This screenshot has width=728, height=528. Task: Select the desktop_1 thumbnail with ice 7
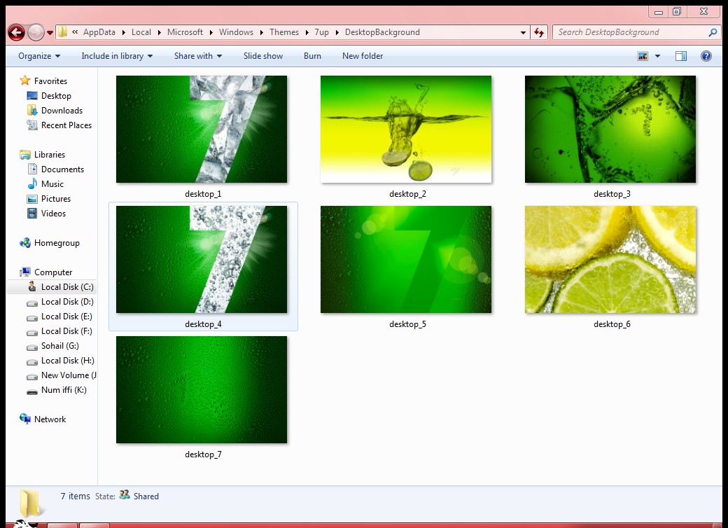click(x=202, y=129)
